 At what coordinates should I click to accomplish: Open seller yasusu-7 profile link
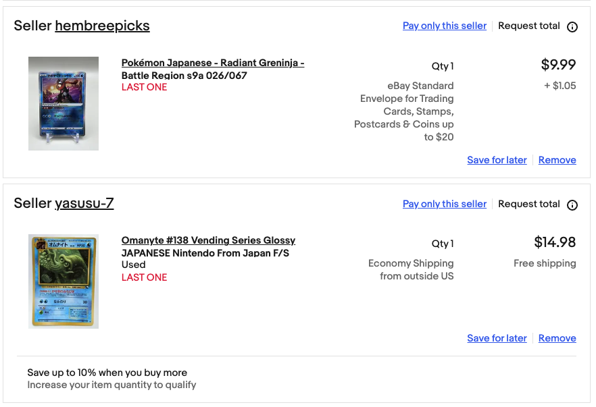[x=84, y=204]
